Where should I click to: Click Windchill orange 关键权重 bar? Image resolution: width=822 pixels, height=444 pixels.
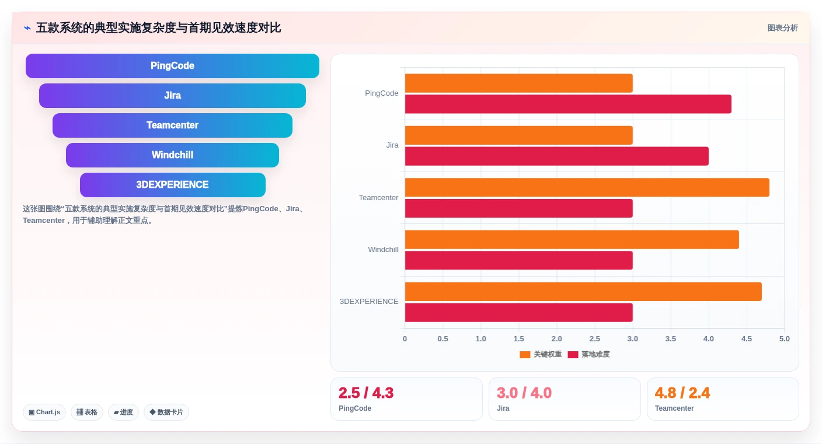point(572,239)
